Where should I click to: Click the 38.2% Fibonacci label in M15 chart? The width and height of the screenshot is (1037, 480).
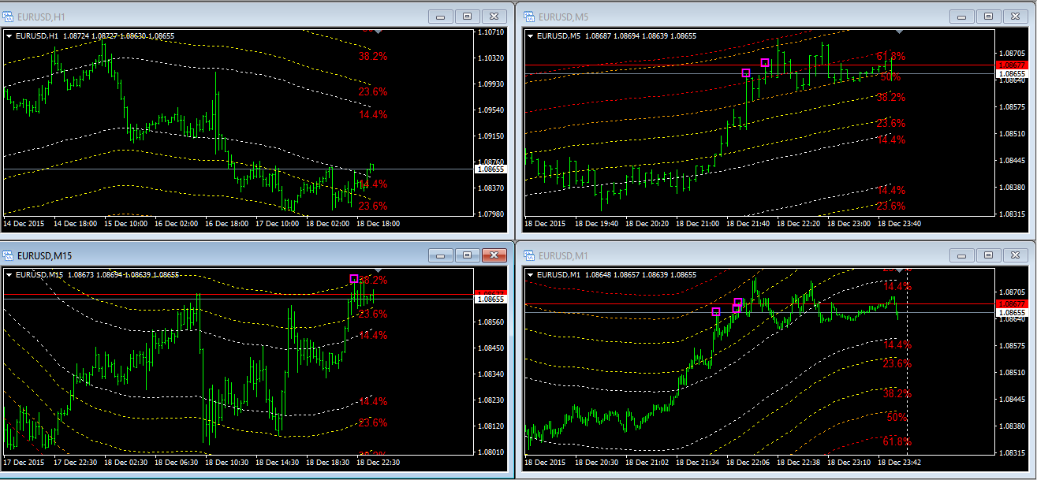point(374,280)
